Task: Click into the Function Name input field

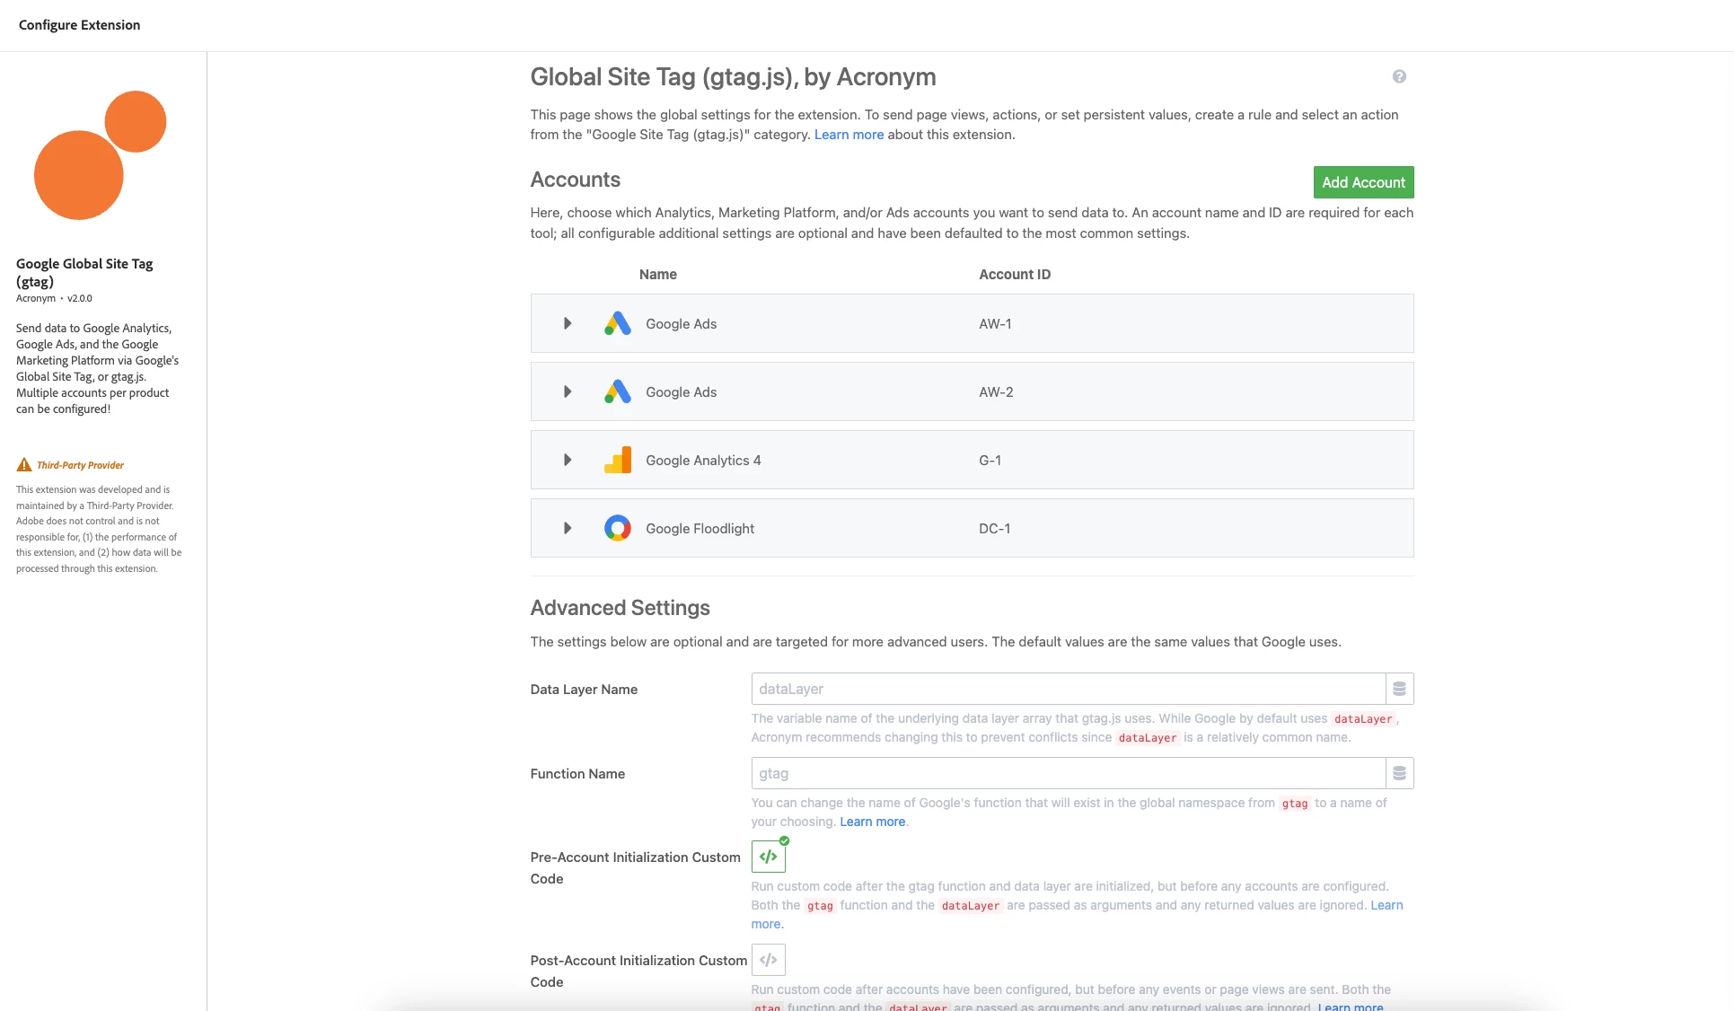Action: pyautogui.click(x=1067, y=774)
